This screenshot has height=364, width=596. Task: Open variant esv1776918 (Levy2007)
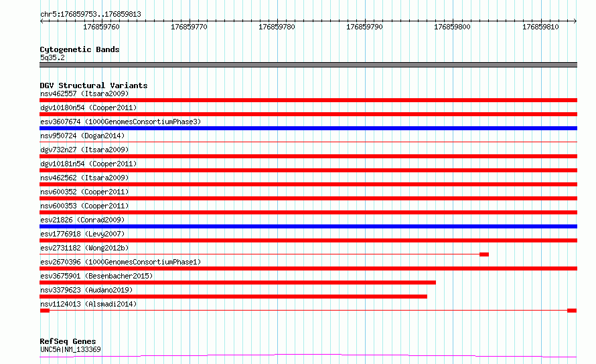point(82,234)
